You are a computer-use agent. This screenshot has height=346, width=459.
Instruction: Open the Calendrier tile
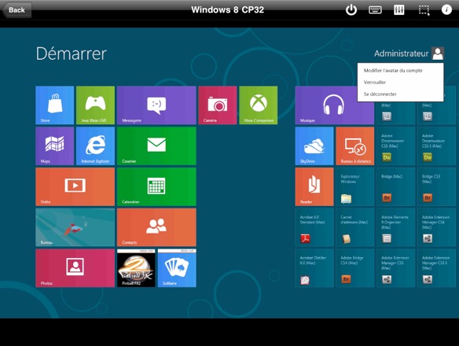(x=156, y=186)
